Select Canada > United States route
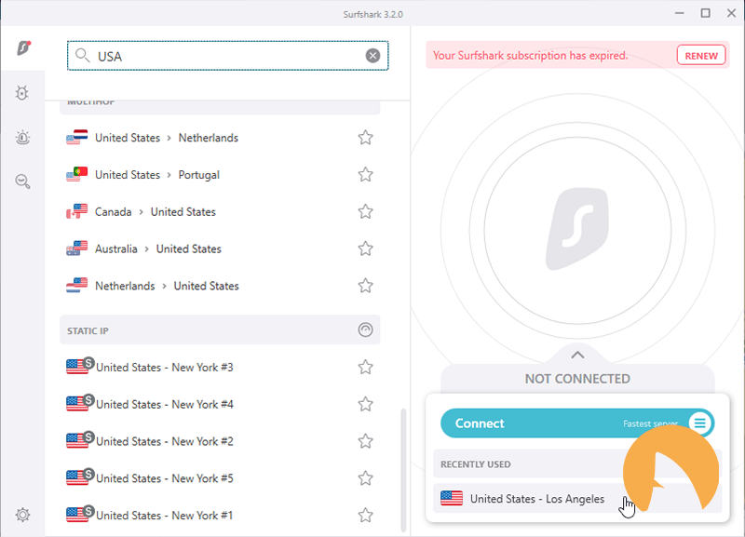745x537 pixels. 220,212
